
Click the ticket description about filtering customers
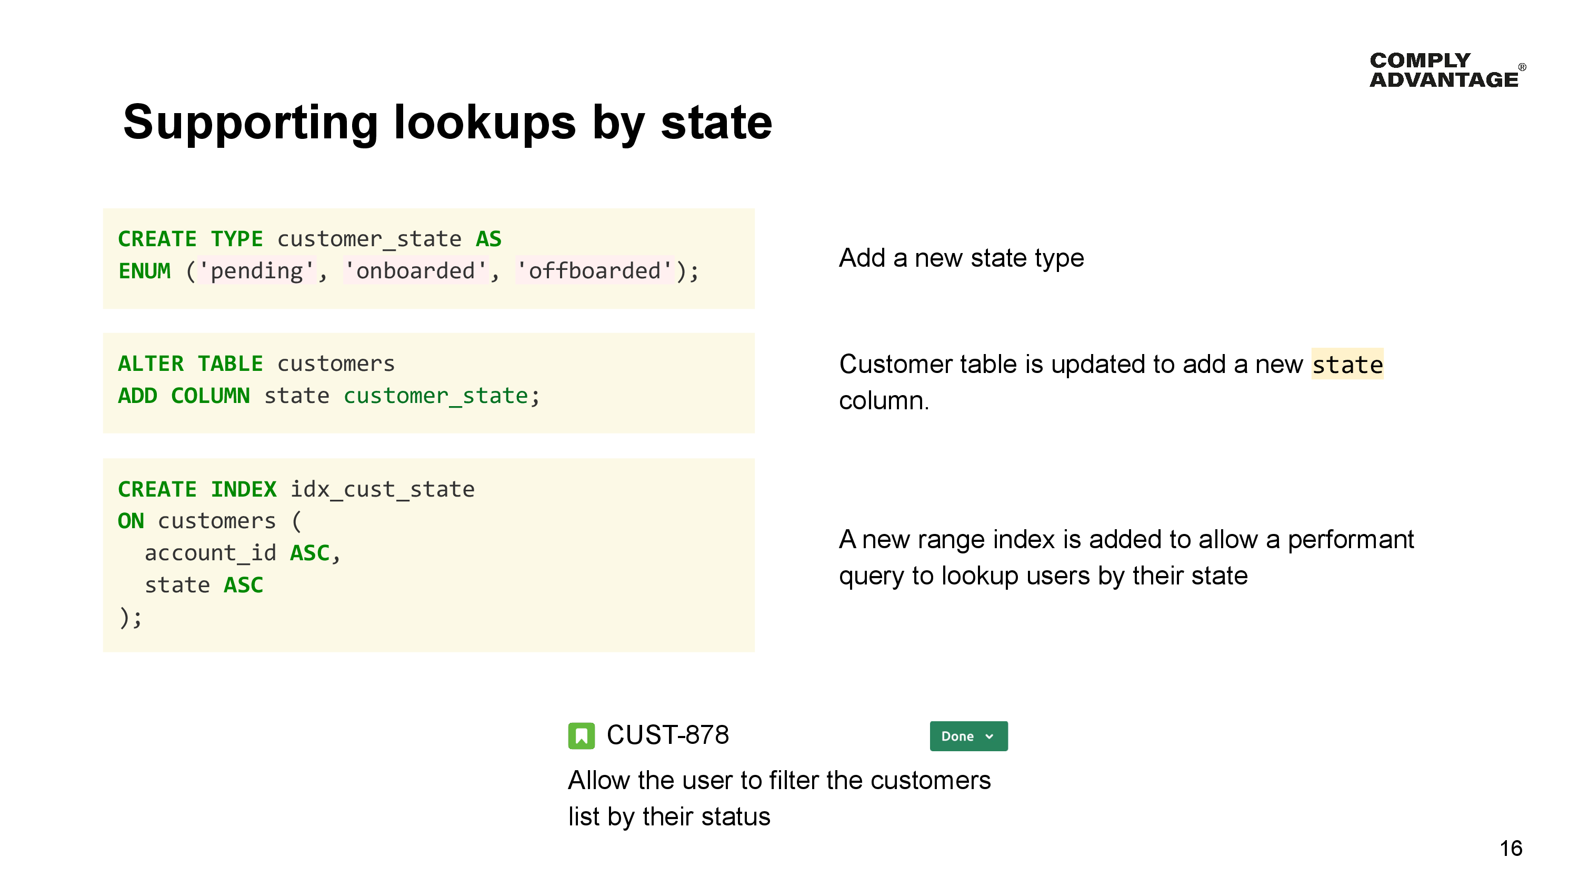tap(779, 798)
